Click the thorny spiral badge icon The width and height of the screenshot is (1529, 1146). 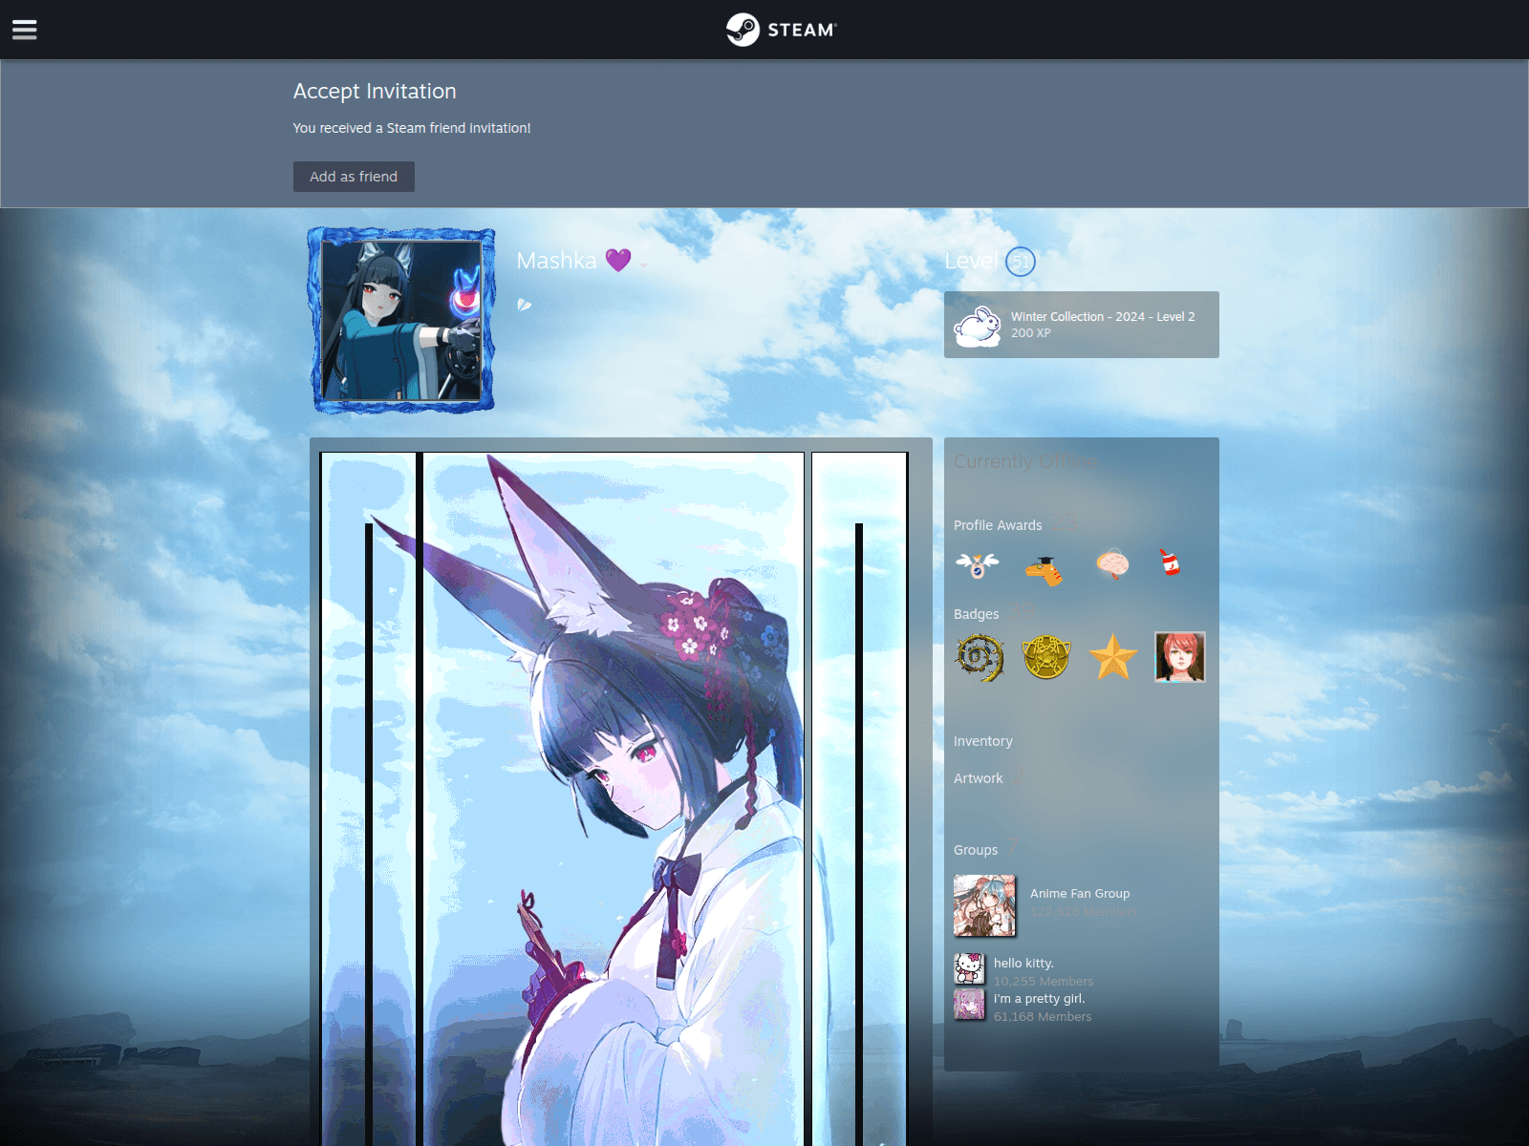pos(980,657)
